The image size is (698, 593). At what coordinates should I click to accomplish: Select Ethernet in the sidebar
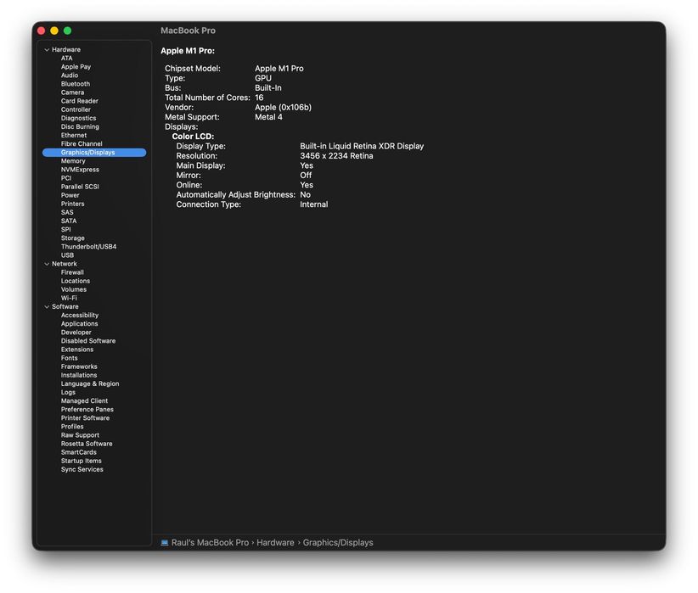(74, 135)
